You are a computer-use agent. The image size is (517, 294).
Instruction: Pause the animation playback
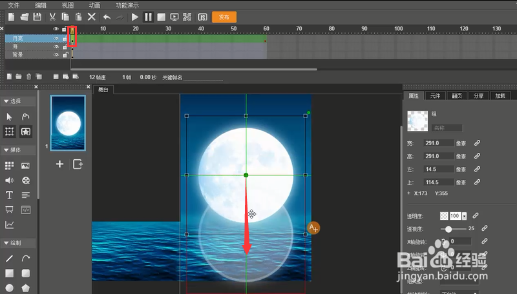(x=148, y=17)
